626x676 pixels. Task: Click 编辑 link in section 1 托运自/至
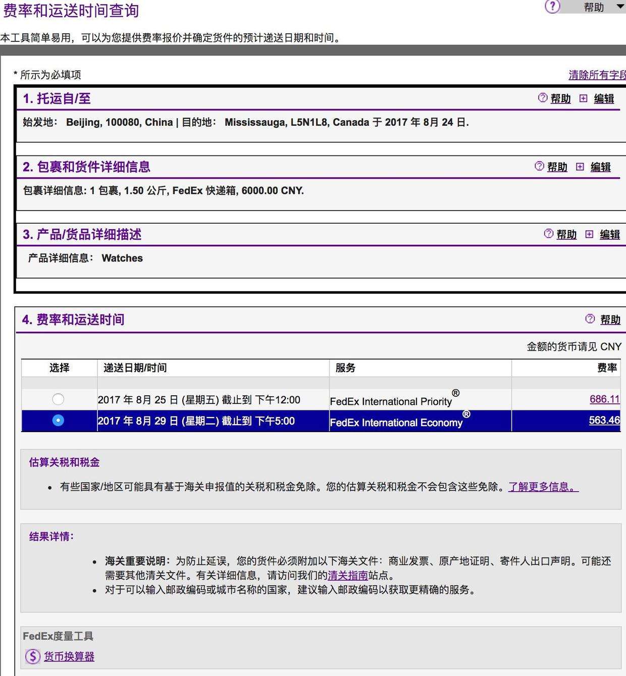pos(604,98)
